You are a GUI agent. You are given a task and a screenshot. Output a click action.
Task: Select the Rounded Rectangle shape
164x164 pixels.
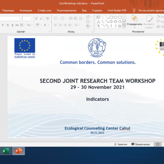point(120,17)
